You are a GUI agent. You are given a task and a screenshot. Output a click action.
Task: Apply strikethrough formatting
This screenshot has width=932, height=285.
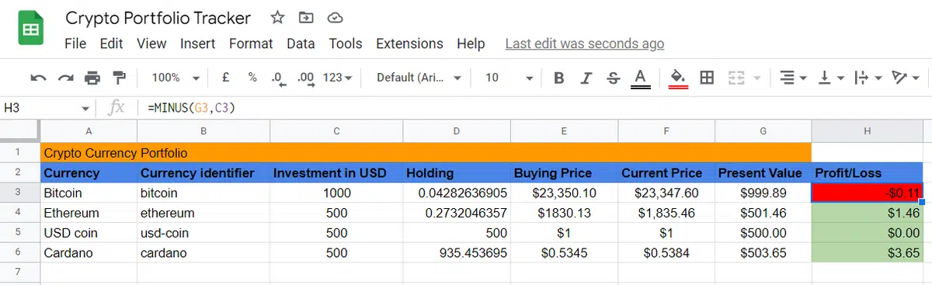click(613, 78)
